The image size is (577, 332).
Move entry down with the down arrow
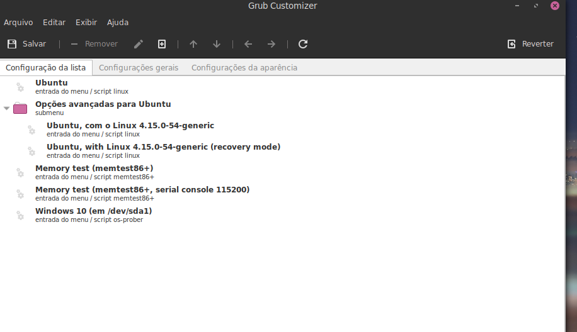tap(217, 44)
